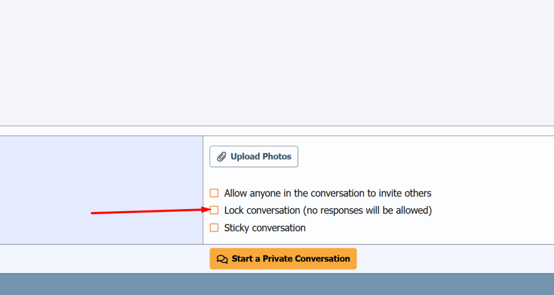
Task: Click the 'Upload Photos' text on the button
Action: tap(261, 157)
